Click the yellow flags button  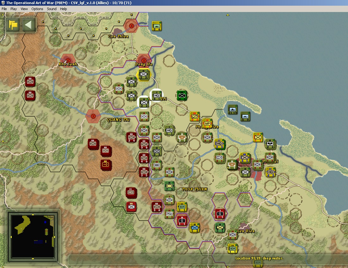[x=13, y=25]
